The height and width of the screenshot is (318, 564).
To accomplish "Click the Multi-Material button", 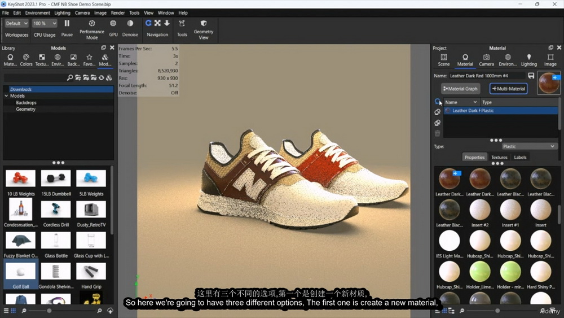I will 508,89.
